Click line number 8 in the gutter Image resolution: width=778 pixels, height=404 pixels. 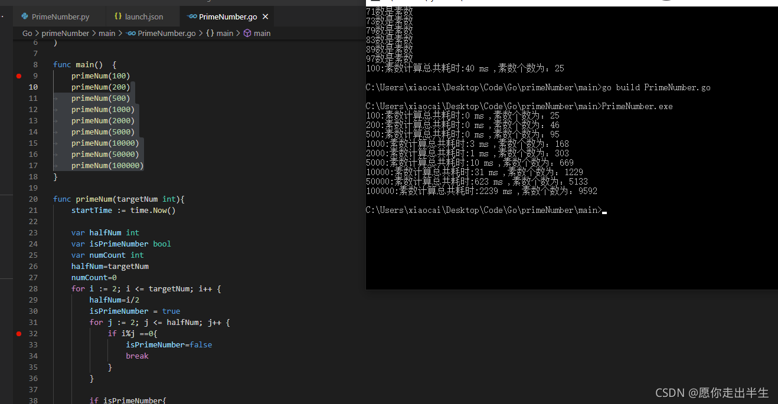point(35,64)
